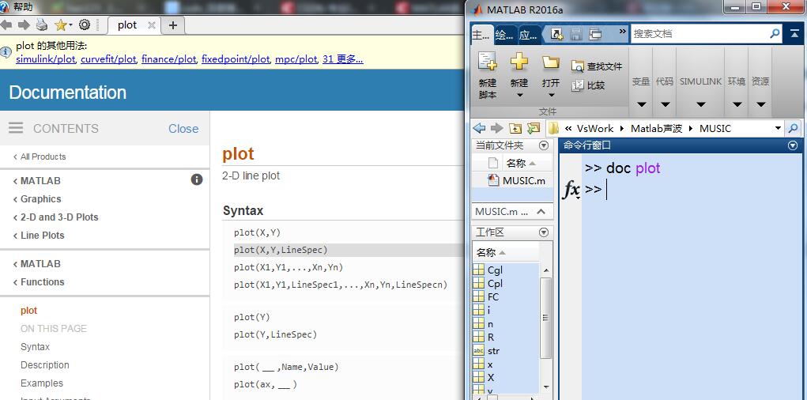Close the plot help tab
This screenshot has height=400, width=807.
pos(151,25)
